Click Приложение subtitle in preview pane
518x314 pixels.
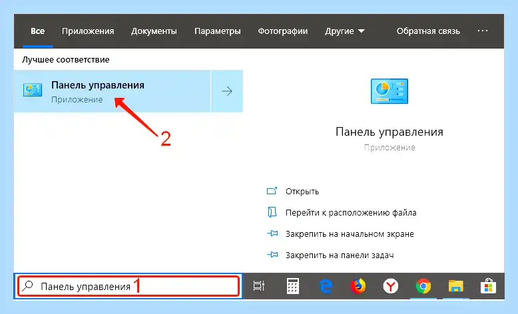(389, 148)
